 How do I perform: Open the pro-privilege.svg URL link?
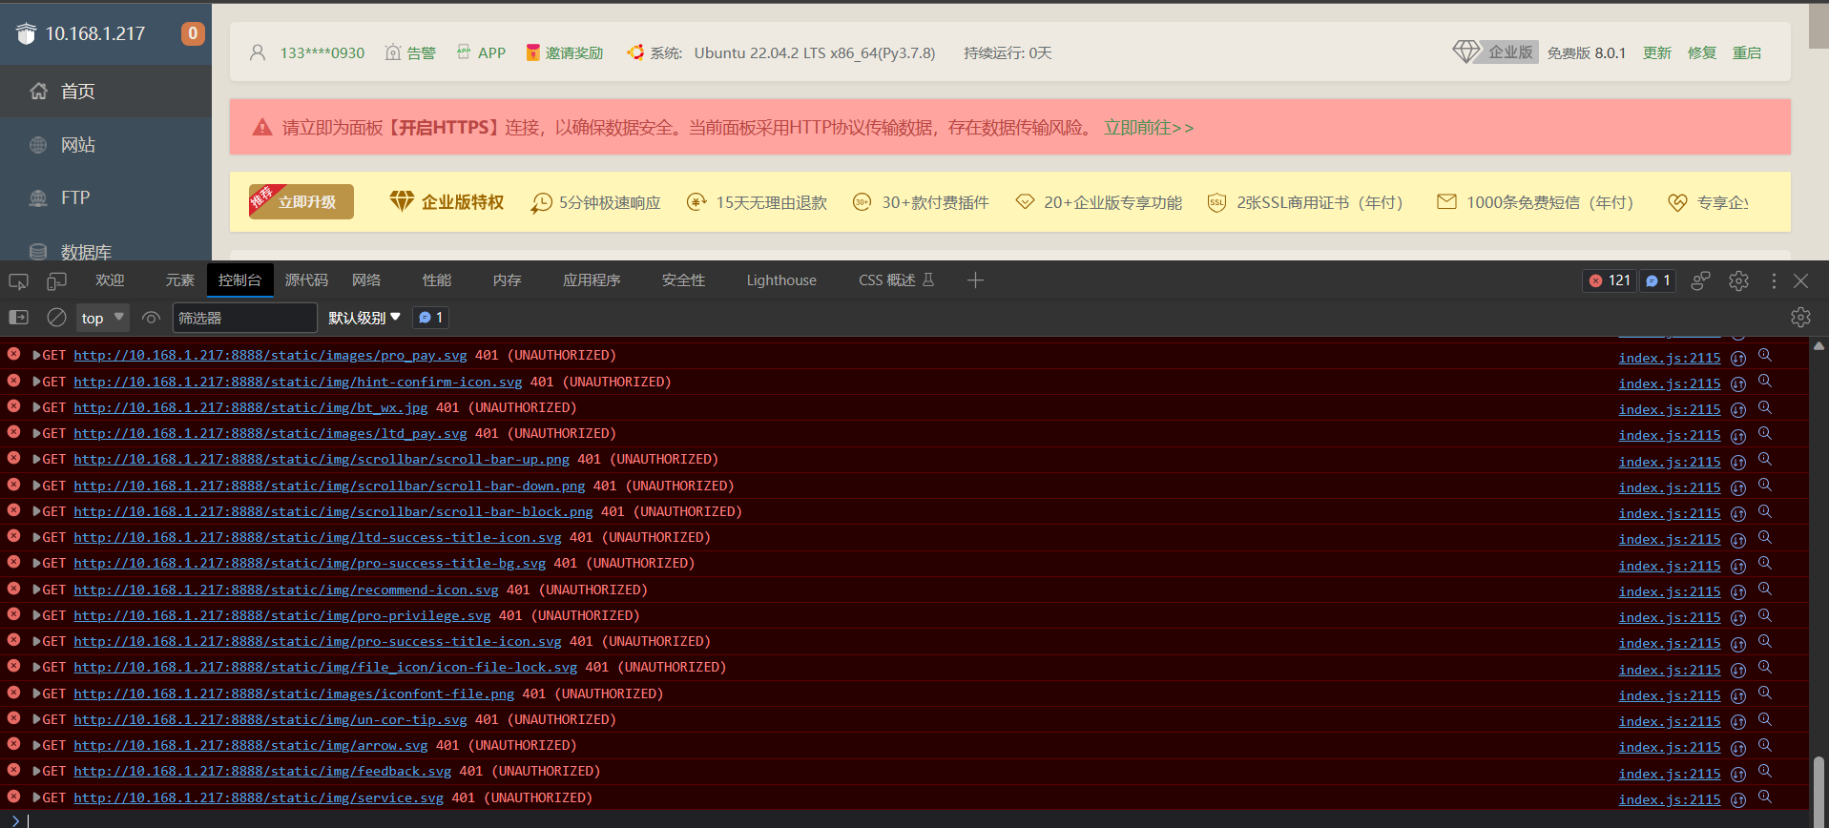(282, 615)
